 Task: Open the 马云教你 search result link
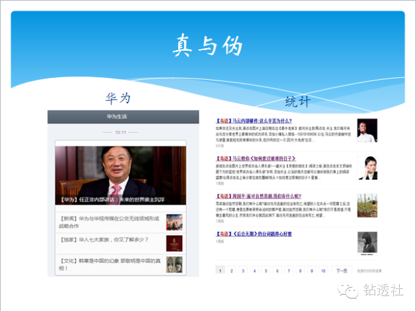tap(255, 158)
